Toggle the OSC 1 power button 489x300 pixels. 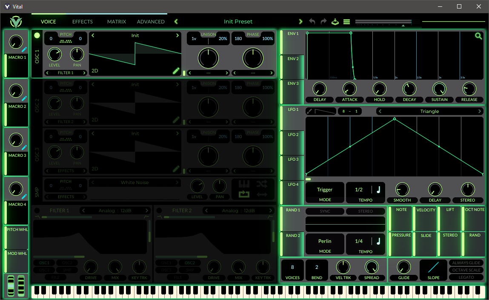[37, 35]
